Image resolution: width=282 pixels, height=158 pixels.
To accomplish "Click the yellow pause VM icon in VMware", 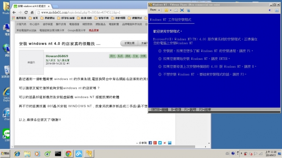I will [x=166, y=10].
